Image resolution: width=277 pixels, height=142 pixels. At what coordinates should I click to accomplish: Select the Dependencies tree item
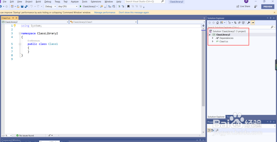coord(226,38)
